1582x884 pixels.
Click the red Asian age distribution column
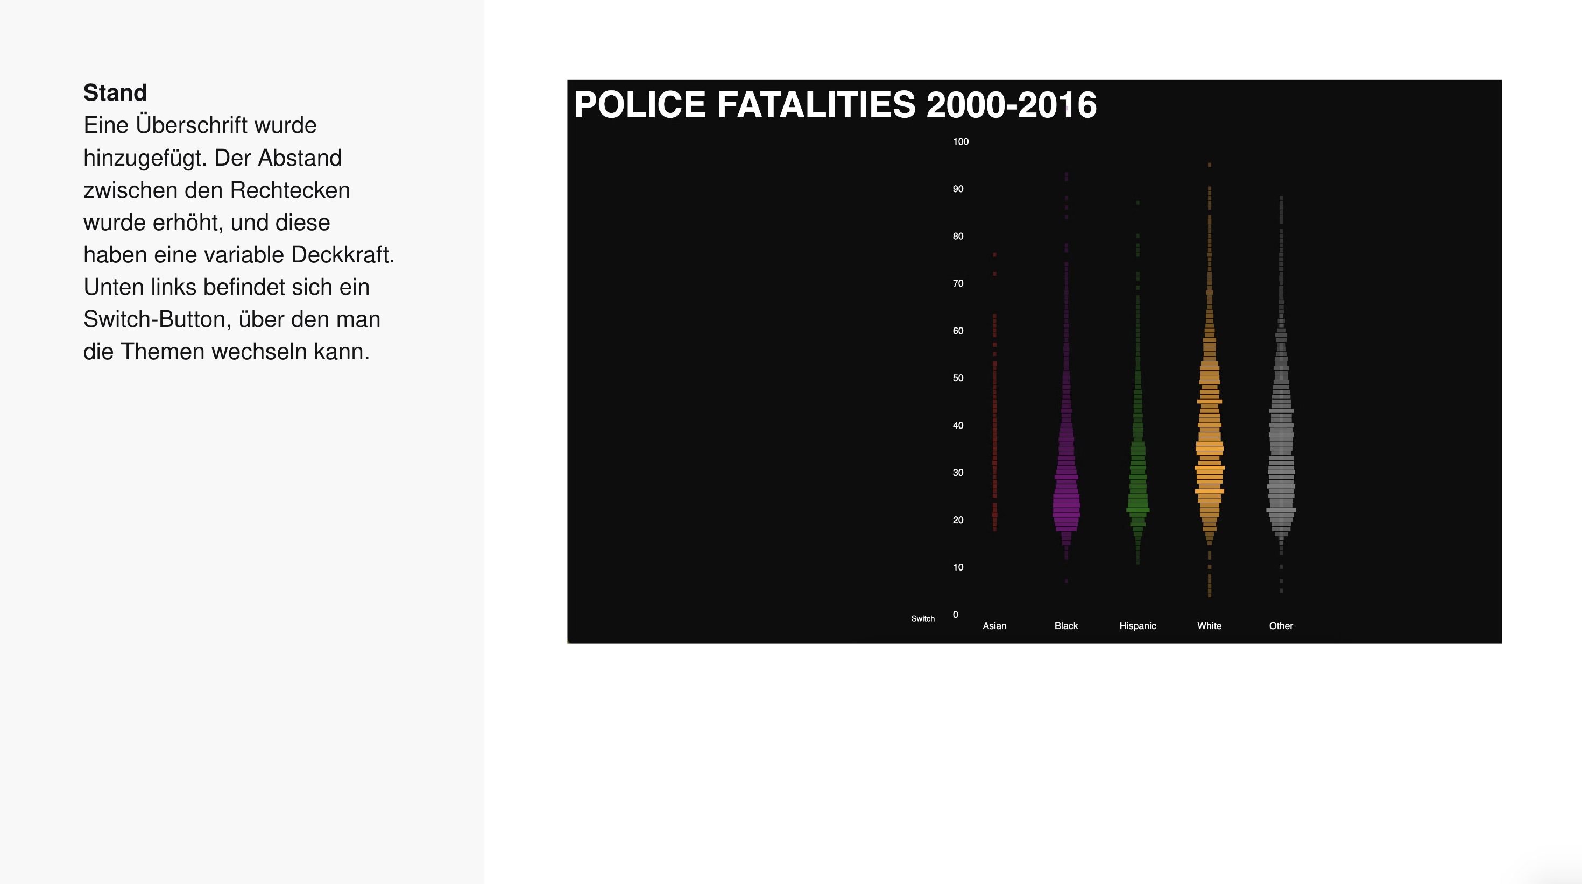995,430
